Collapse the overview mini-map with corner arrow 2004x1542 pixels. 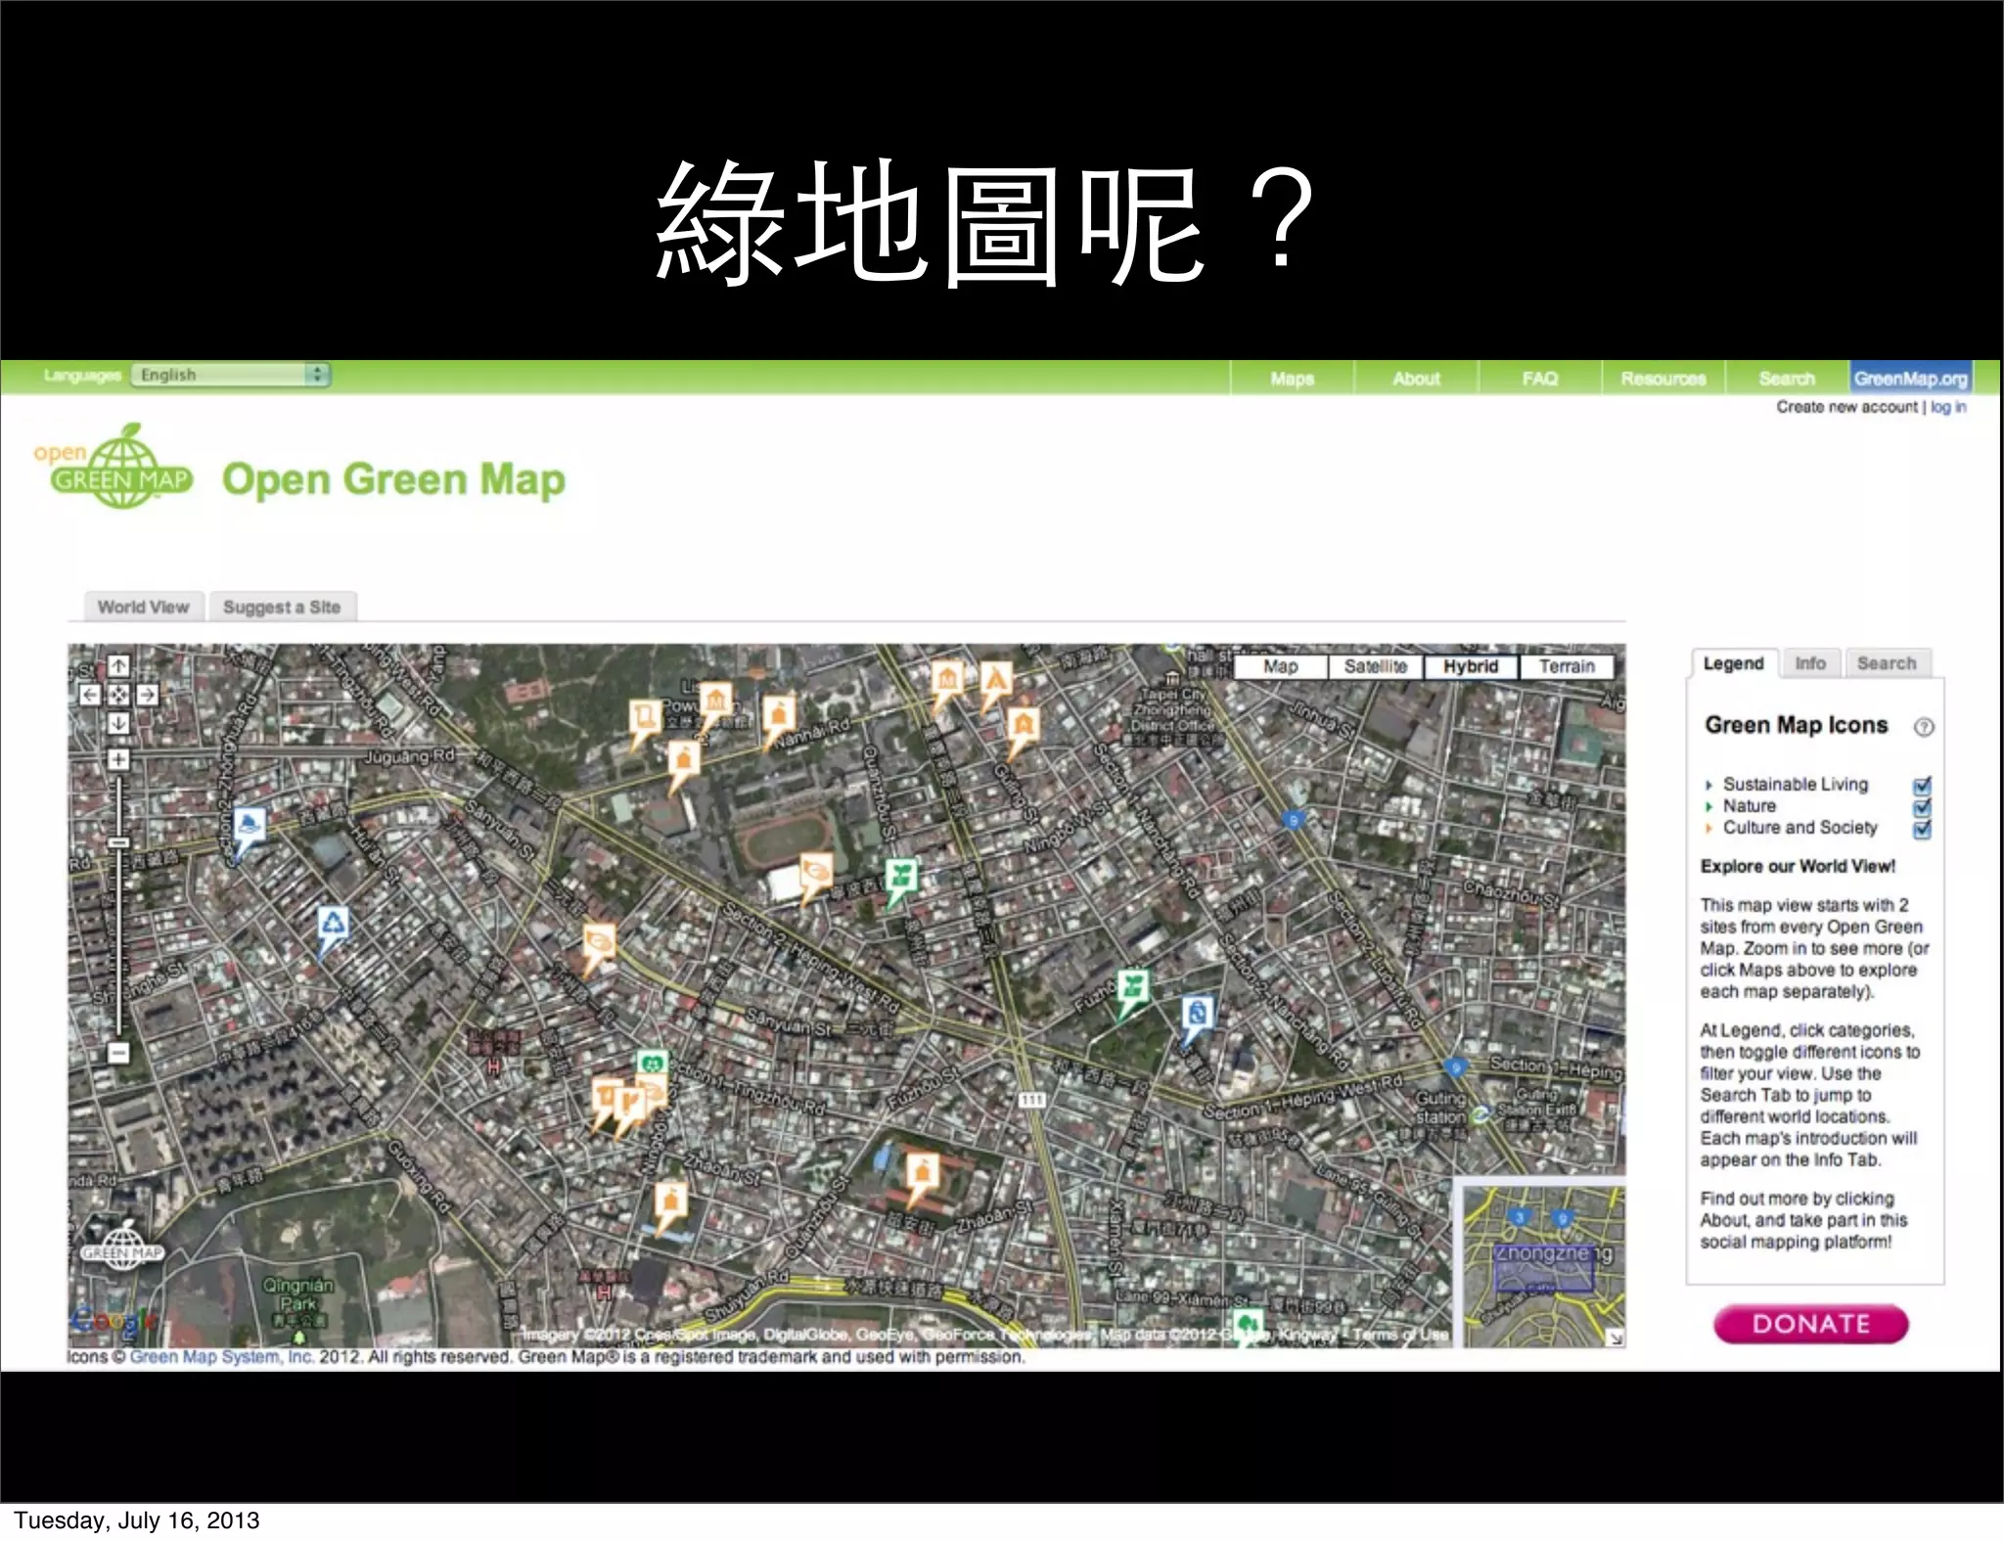[x=1616, y=1338]
